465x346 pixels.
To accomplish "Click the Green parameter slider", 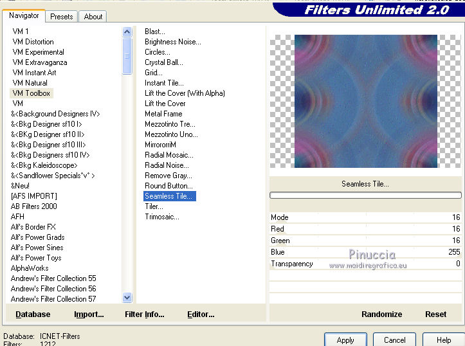I will 366,241.
